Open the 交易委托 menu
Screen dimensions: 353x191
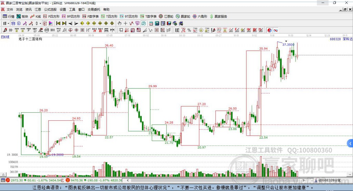pyautogui.click(x=94, y=9)
